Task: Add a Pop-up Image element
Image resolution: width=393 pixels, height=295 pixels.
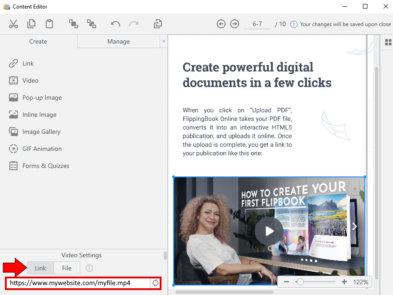Action: coord(42,97)
